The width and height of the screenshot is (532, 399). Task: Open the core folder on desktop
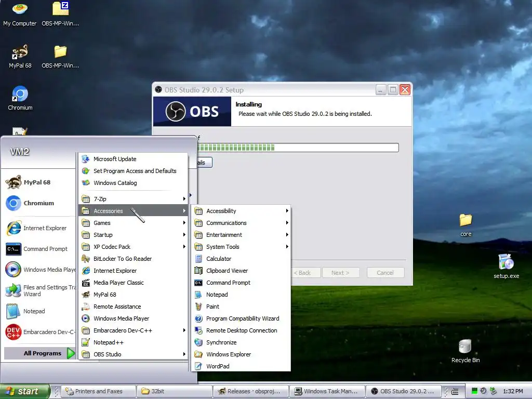pyautogui.click(x=466, y=224)
